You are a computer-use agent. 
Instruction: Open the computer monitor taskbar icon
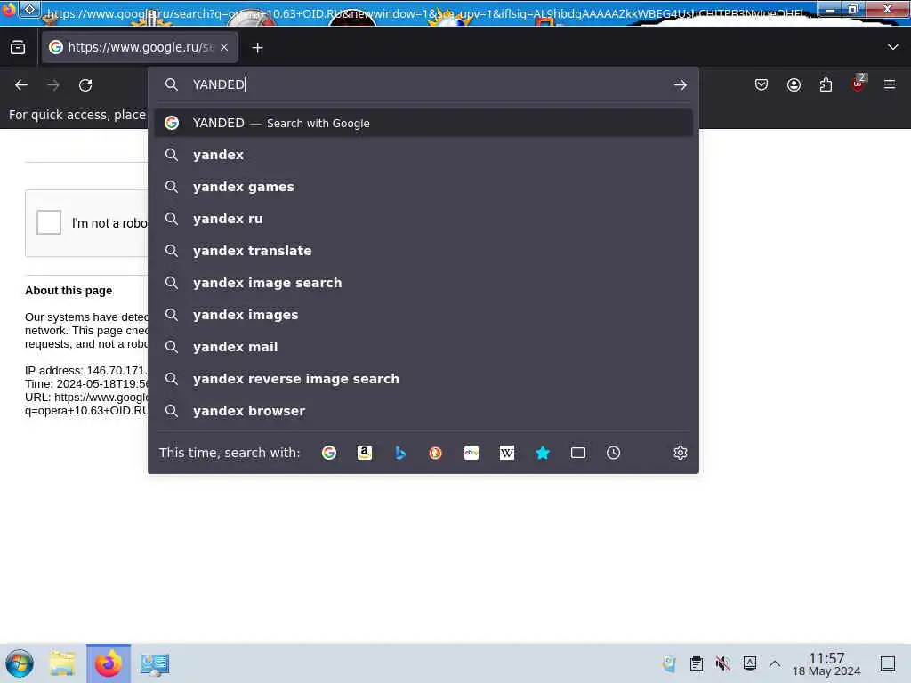[x=155, y=663]
